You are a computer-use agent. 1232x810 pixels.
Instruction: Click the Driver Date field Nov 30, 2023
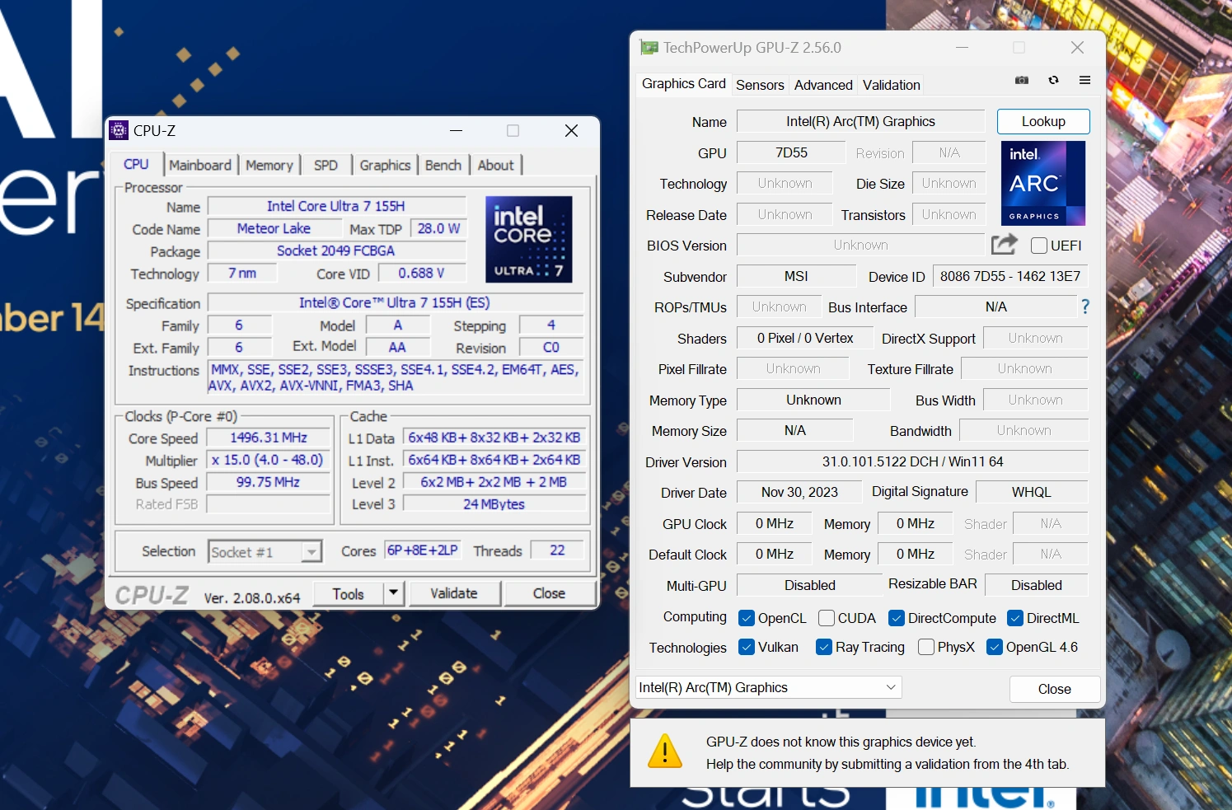tap(799, 492)
